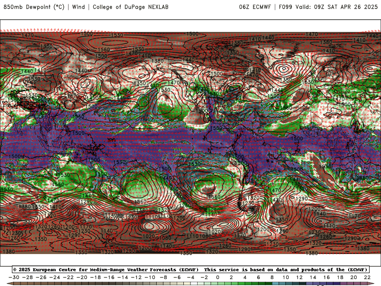
Task: Click the -12 legend value
Action: click(136, 277)
